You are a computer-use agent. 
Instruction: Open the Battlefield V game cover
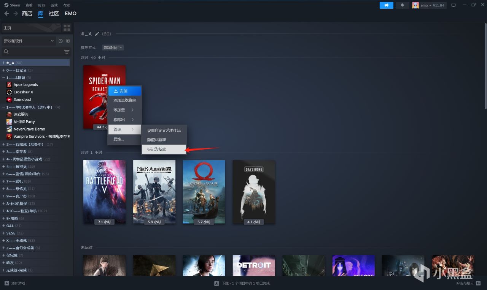coord(104,192)
